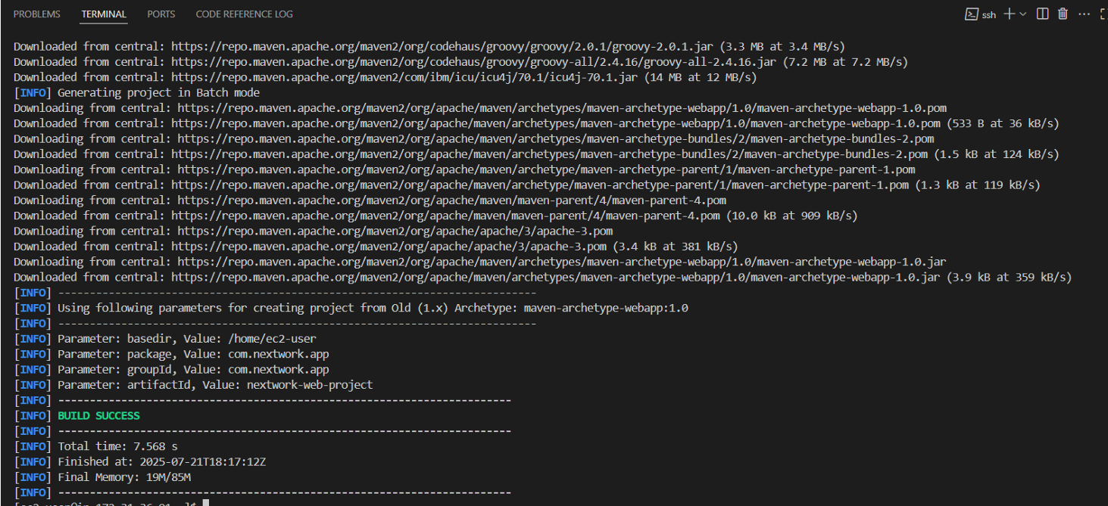Show the CODE REFERENCE LOG tab
The height and width of the screenshot is (506, 1108).
(244, 14)
